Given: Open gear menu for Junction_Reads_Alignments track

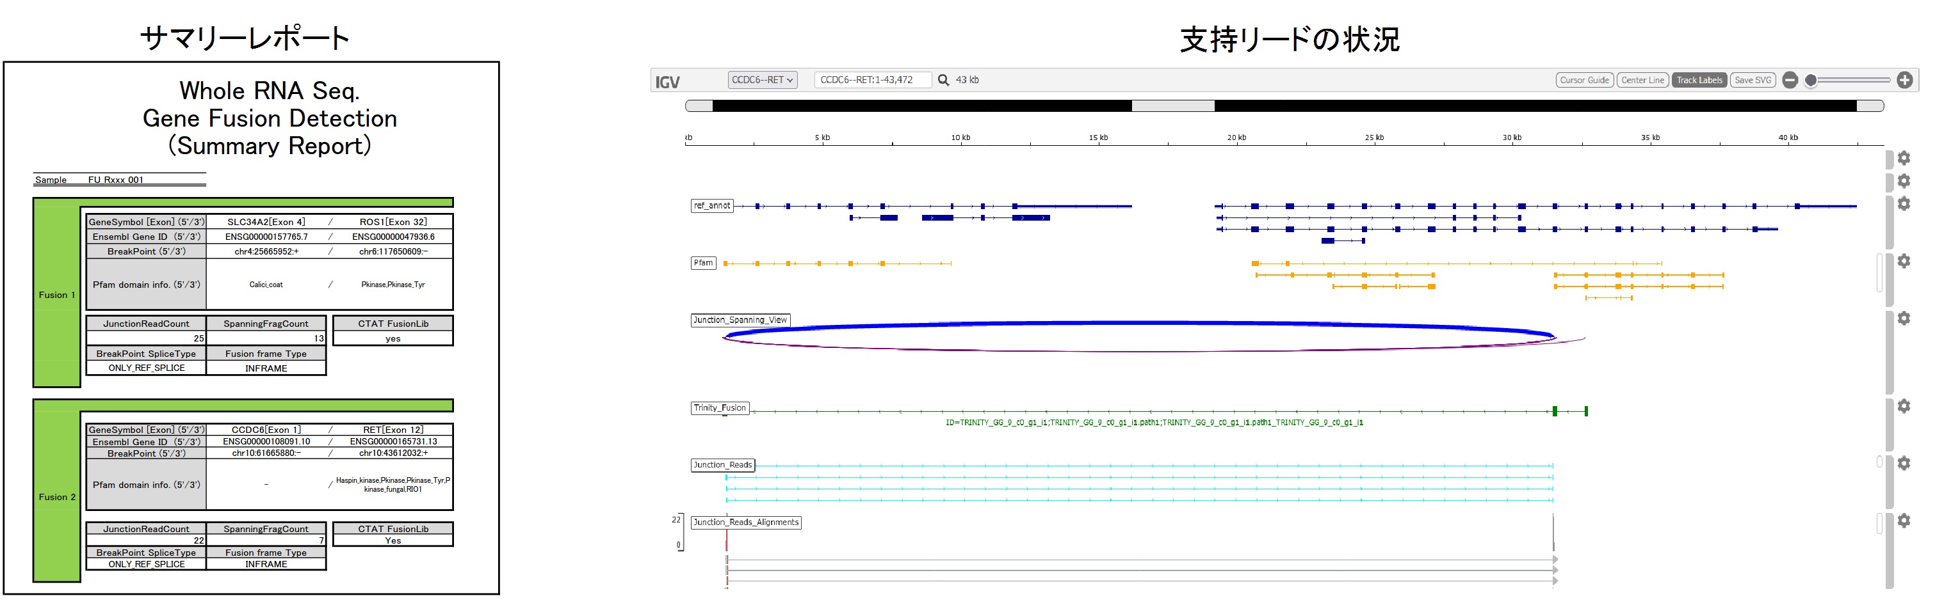Looking at the screenshot, I should pos(1904,520).
